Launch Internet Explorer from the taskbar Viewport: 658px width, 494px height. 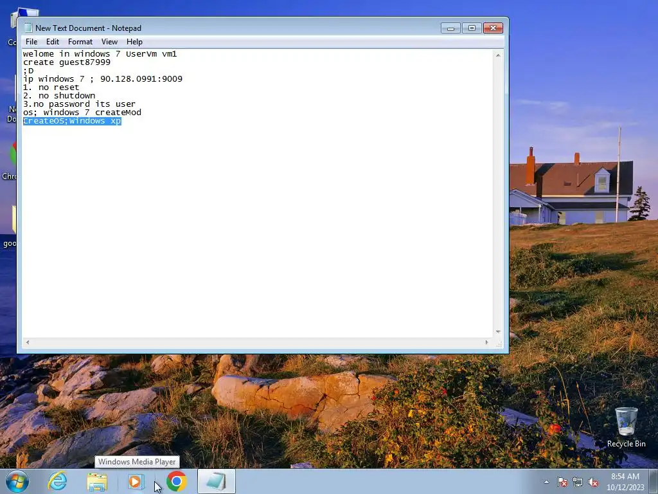pos(57,481)
